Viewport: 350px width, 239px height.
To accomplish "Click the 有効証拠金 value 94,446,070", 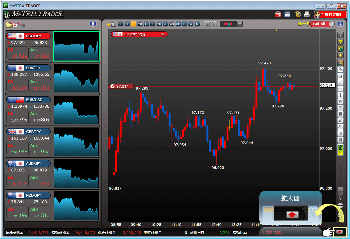I will (85, 233).
